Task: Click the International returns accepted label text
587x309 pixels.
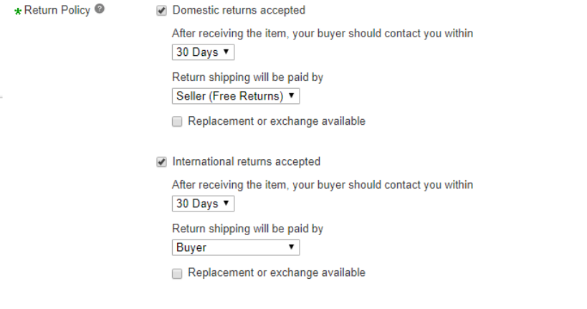Action: pos(247,162)
